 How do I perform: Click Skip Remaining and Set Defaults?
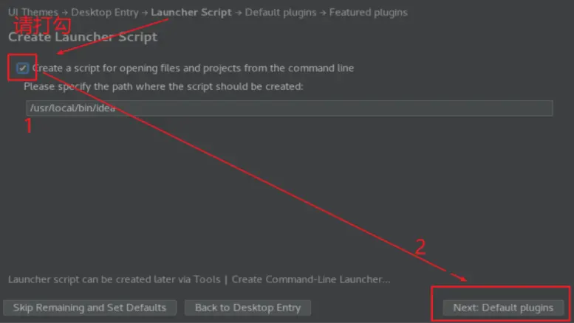pyautogui.click(x=89, y=308)
